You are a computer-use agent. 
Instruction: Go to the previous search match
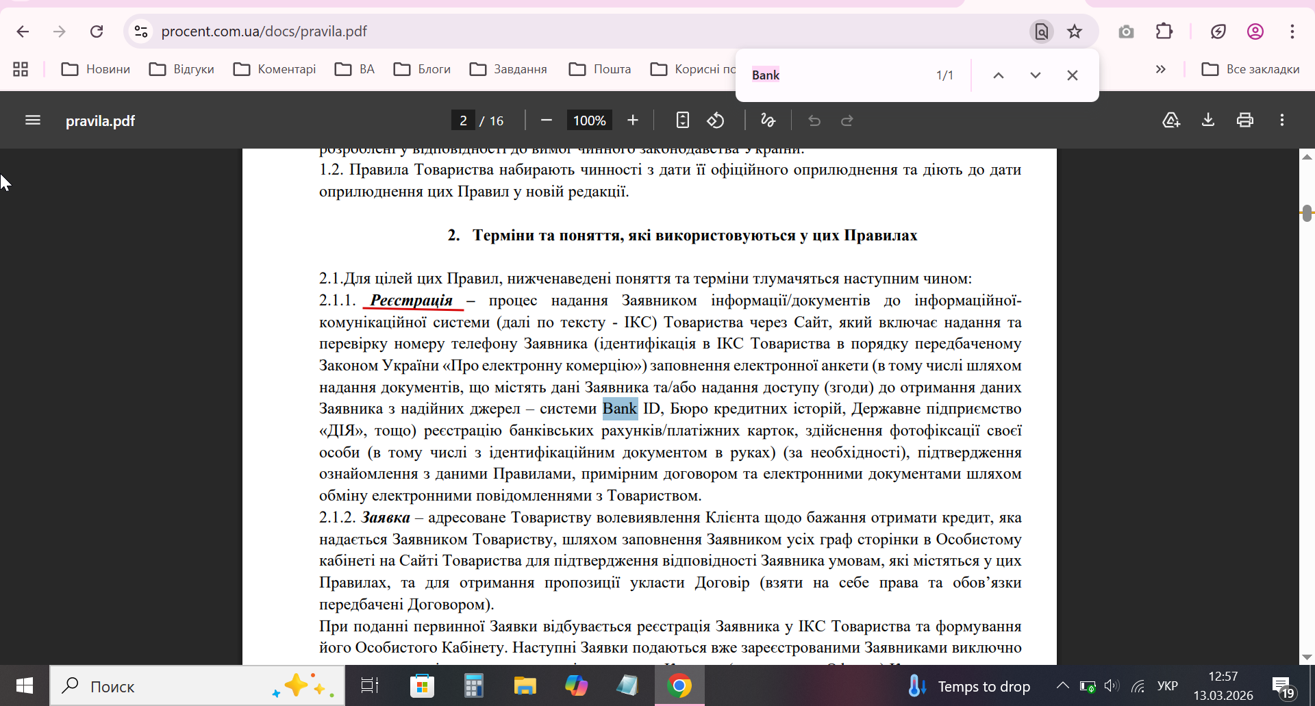999,75
